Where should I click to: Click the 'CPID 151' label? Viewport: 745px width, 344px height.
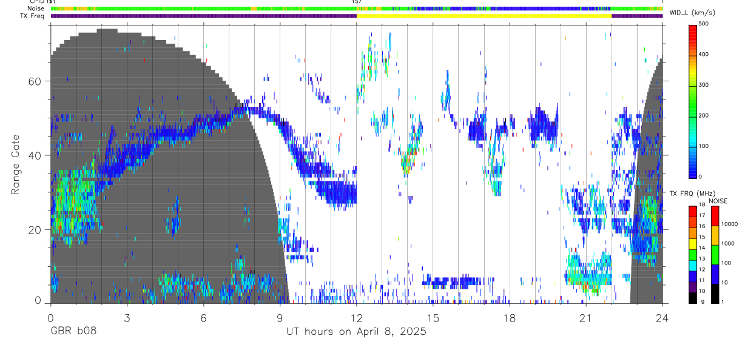click(43, 2)
